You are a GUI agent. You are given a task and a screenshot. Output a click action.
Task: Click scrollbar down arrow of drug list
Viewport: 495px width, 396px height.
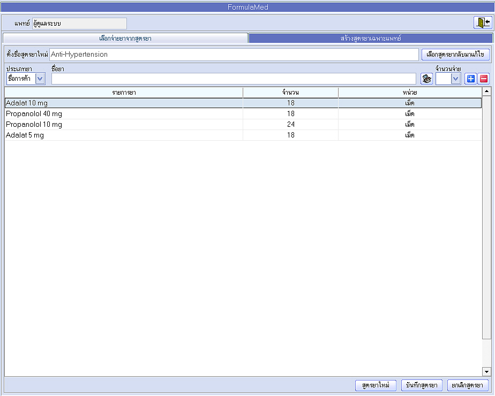486,372
